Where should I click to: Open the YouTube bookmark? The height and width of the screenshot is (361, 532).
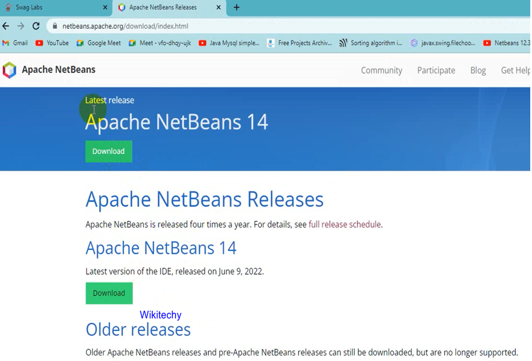tap(52, 42)
